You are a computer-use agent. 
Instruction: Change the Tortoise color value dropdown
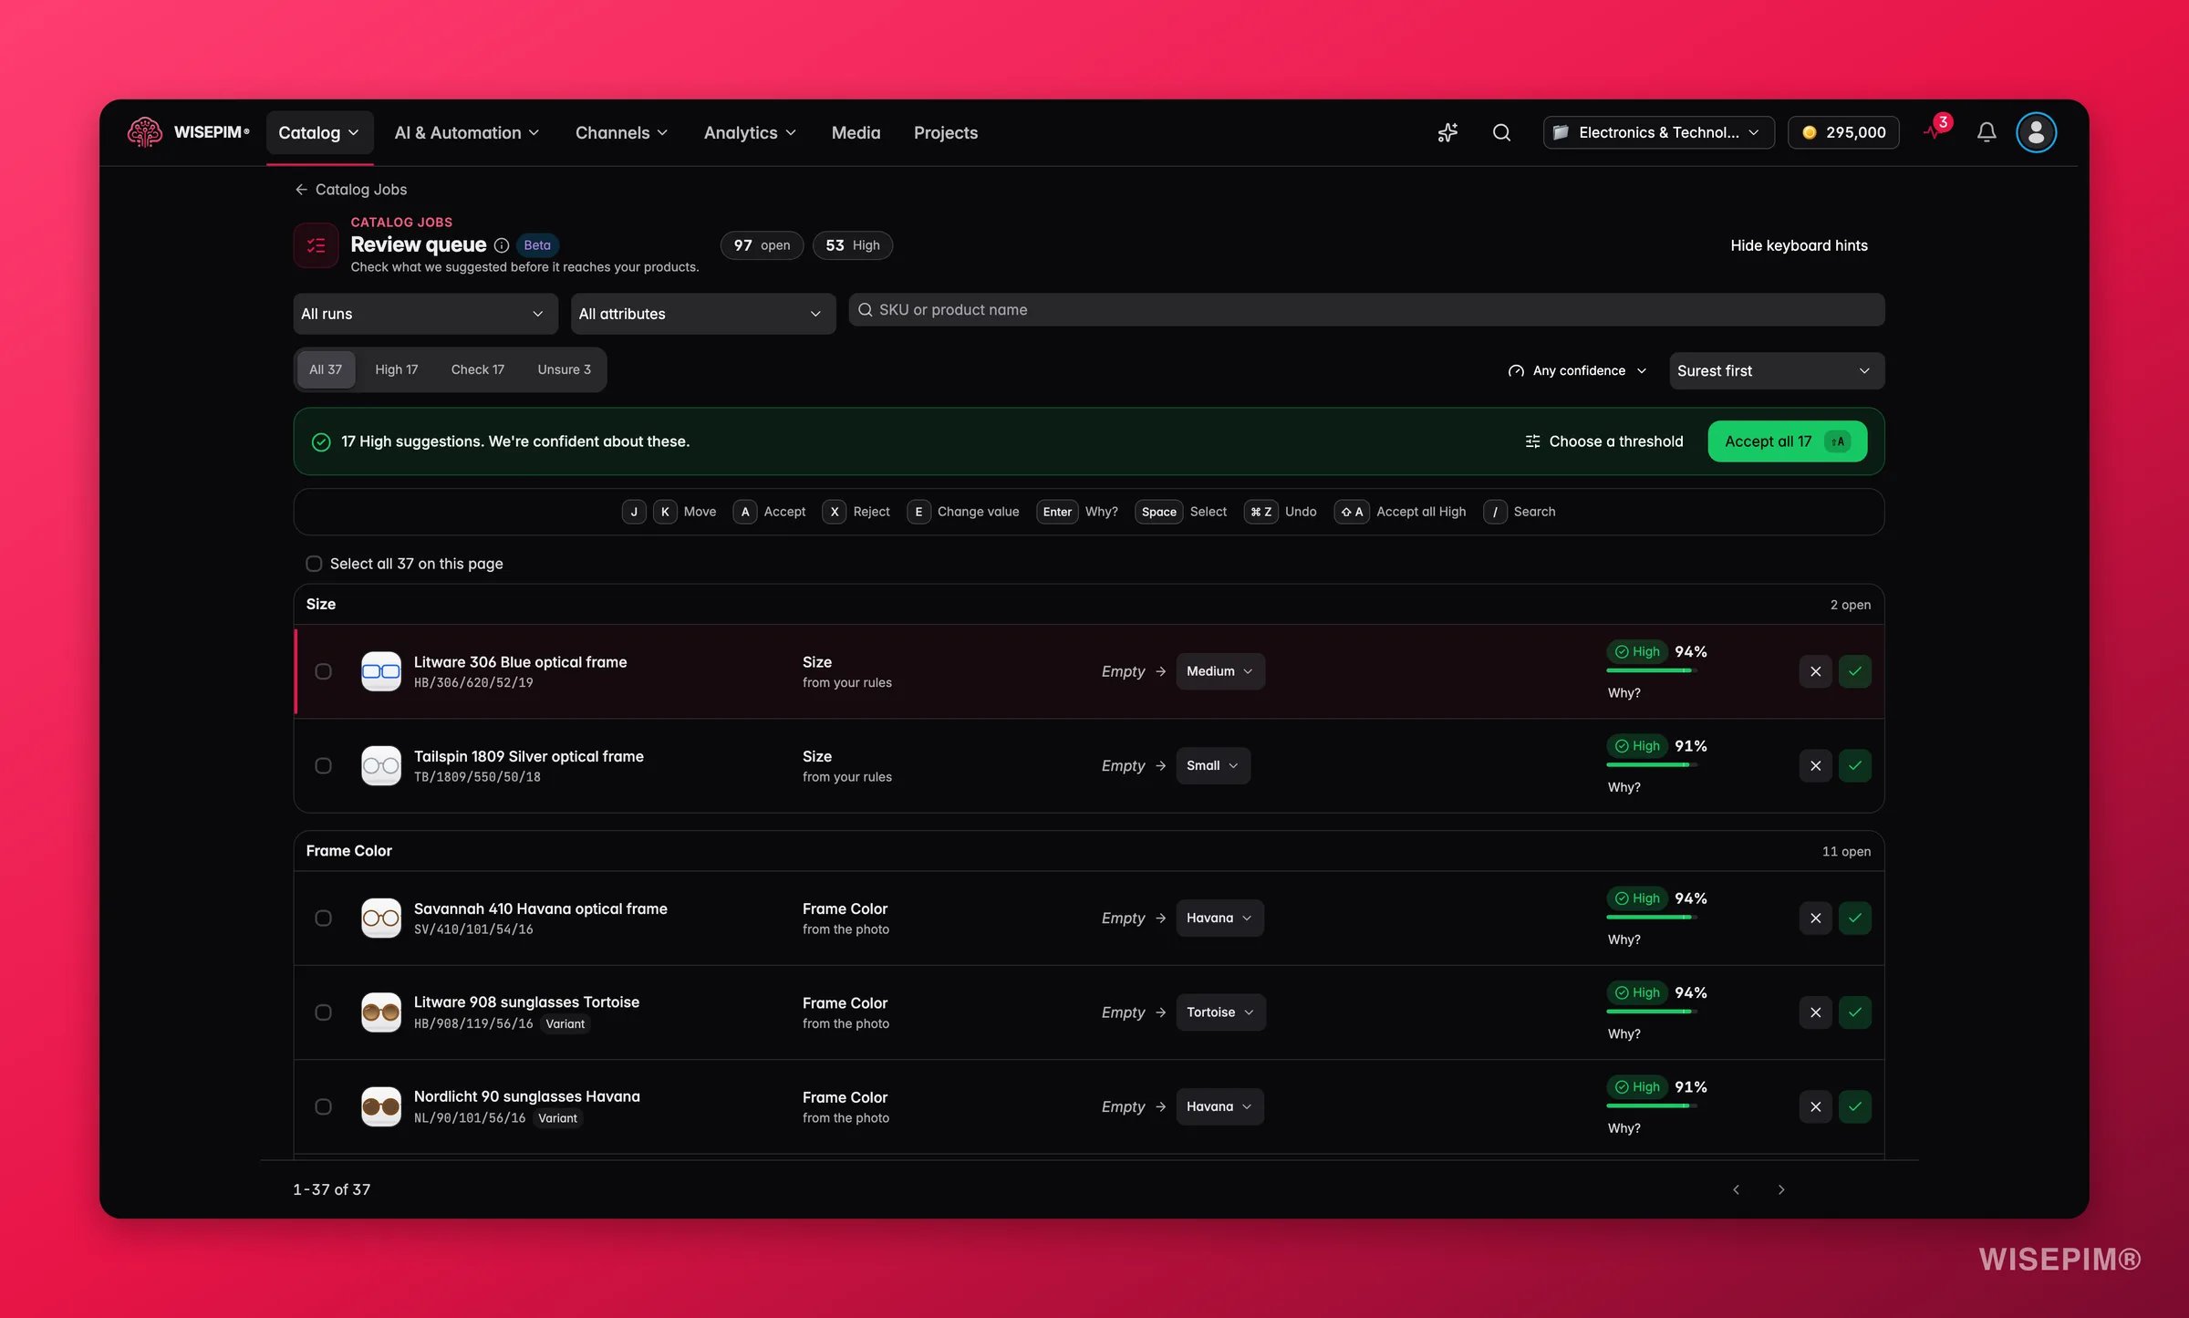[x=1220, y=1012]
